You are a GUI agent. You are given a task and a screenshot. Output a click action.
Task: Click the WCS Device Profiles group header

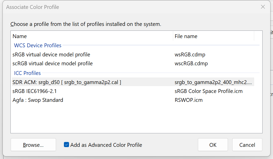(x=37, y=45)
